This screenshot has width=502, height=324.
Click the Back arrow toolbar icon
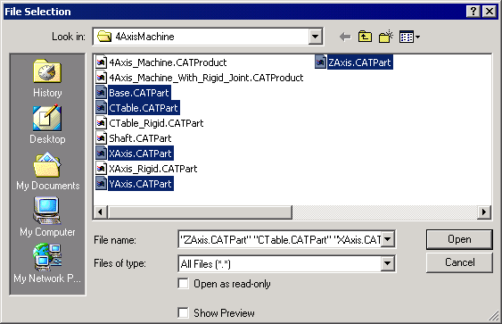pyautogui.click(x=345, y=37)
